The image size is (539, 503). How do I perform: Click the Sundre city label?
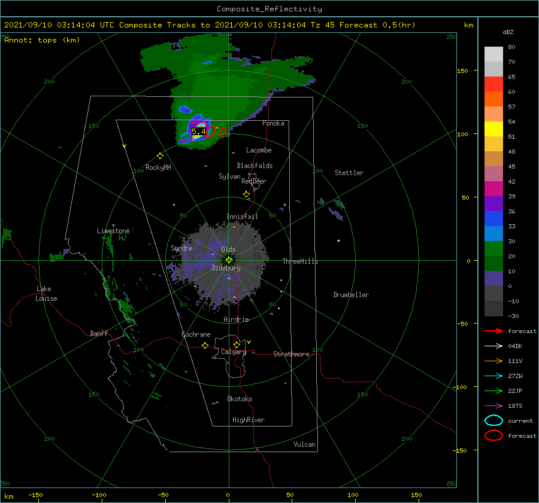pos(181,248)
